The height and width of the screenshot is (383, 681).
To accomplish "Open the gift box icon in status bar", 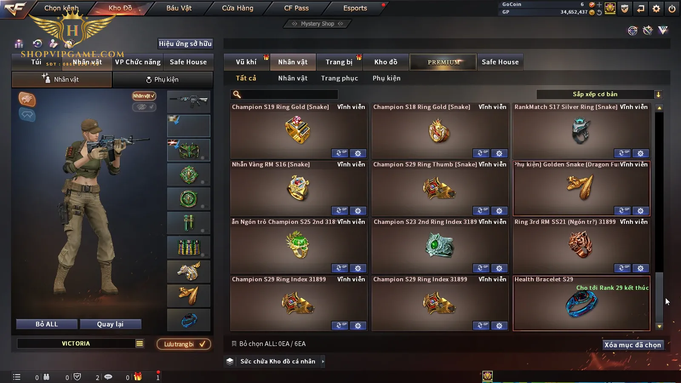I will tap(138, 377).
